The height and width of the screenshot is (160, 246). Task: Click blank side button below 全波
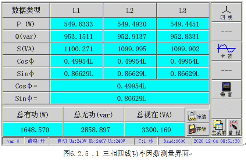226,70
